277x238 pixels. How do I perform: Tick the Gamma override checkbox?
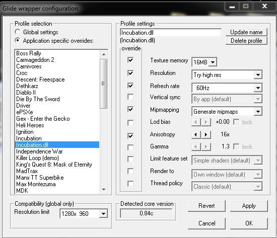pyautogui.click(x=130, y=147)
